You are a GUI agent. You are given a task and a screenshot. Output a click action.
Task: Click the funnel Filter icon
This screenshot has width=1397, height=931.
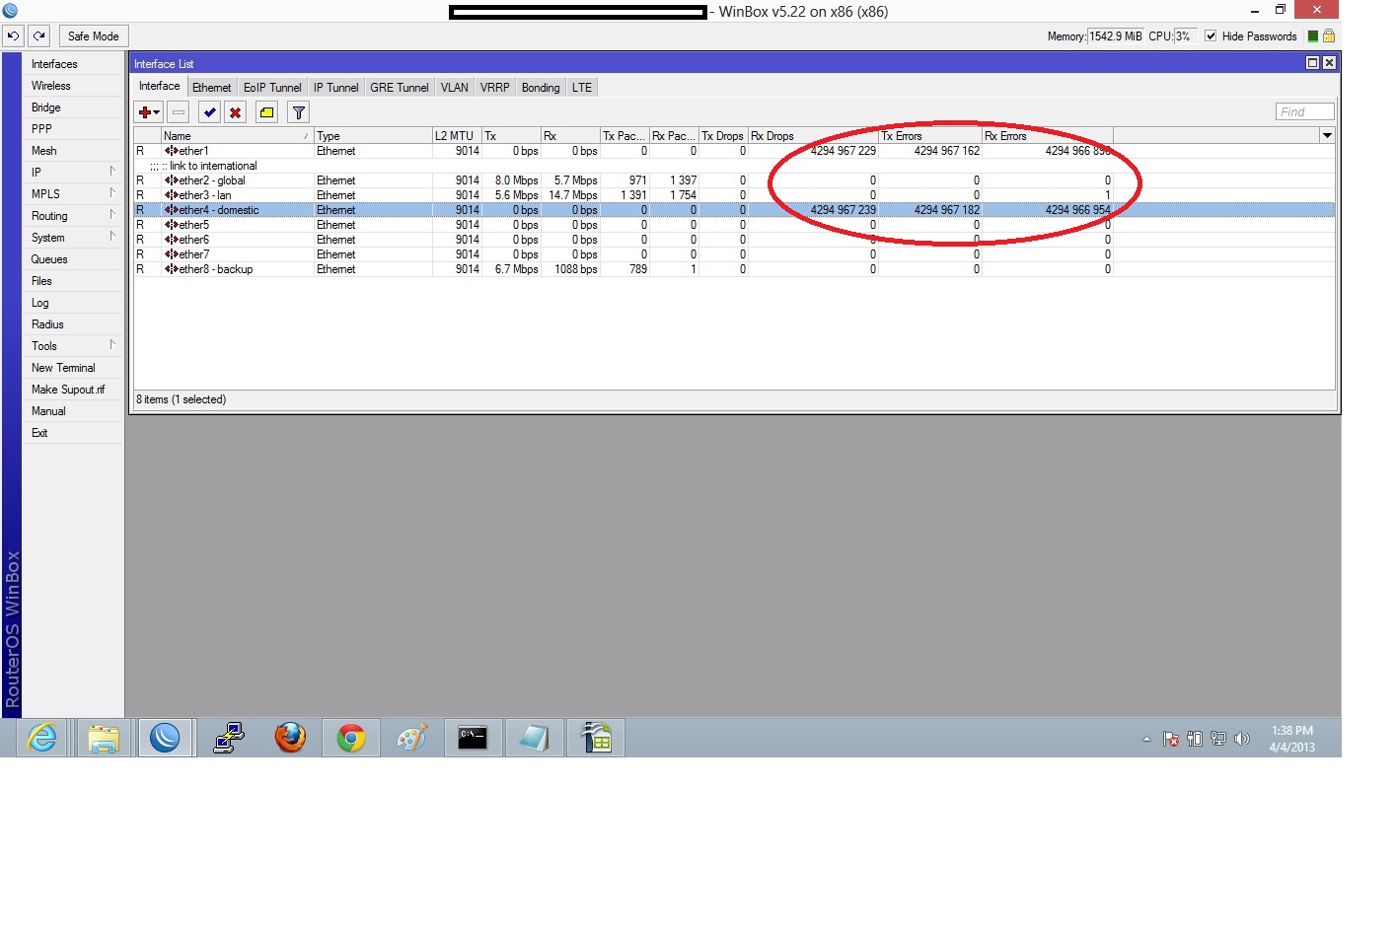298,112
